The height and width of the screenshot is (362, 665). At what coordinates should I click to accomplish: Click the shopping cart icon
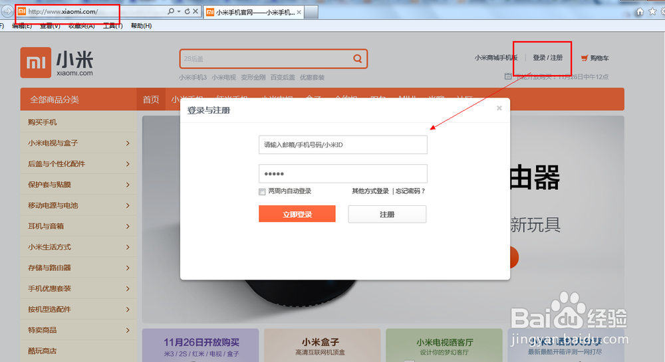click(x=585, y=58)
